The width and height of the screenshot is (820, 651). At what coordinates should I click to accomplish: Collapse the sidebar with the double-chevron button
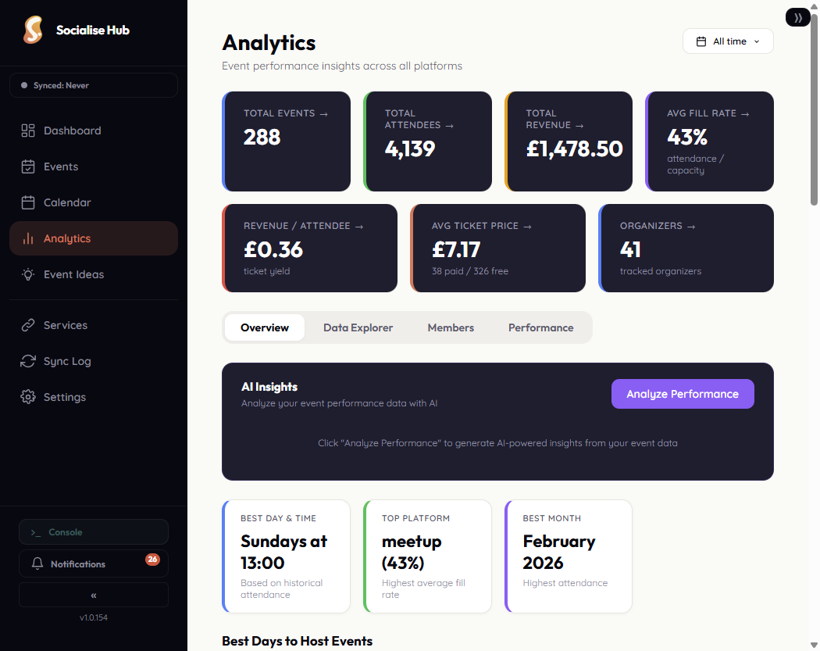pos(93,595)
